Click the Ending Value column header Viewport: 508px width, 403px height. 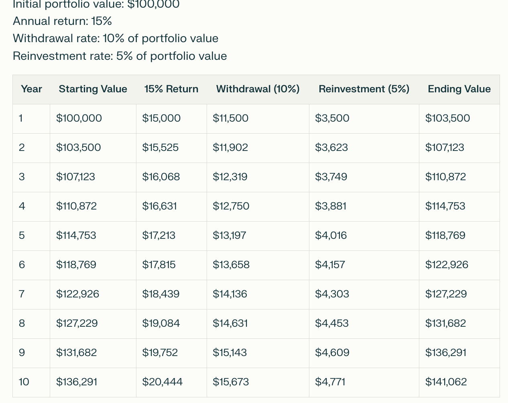tap(459, 89)
